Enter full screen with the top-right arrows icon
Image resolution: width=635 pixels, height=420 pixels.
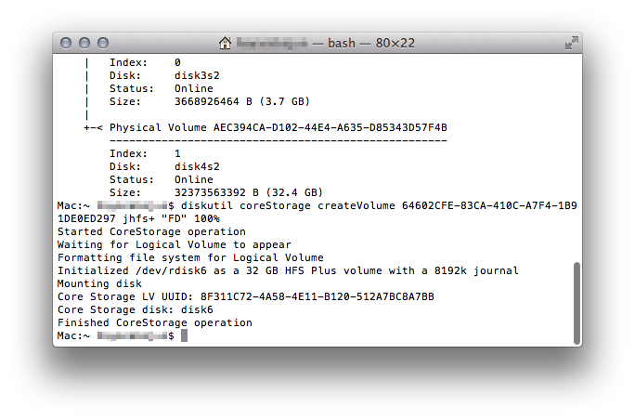pyautogui.click(x=571, y=43)
